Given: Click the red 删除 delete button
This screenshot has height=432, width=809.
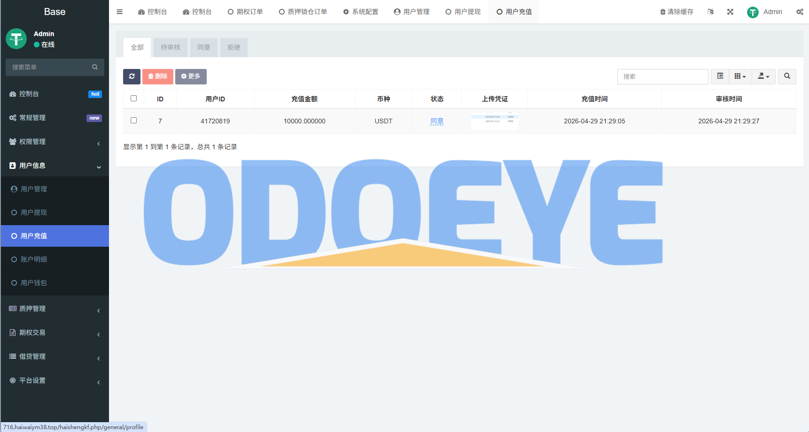Looking at the screenshot, I should click(158, 76).
